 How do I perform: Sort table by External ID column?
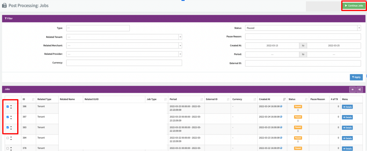pyautogui.click(x=228, y=99)
